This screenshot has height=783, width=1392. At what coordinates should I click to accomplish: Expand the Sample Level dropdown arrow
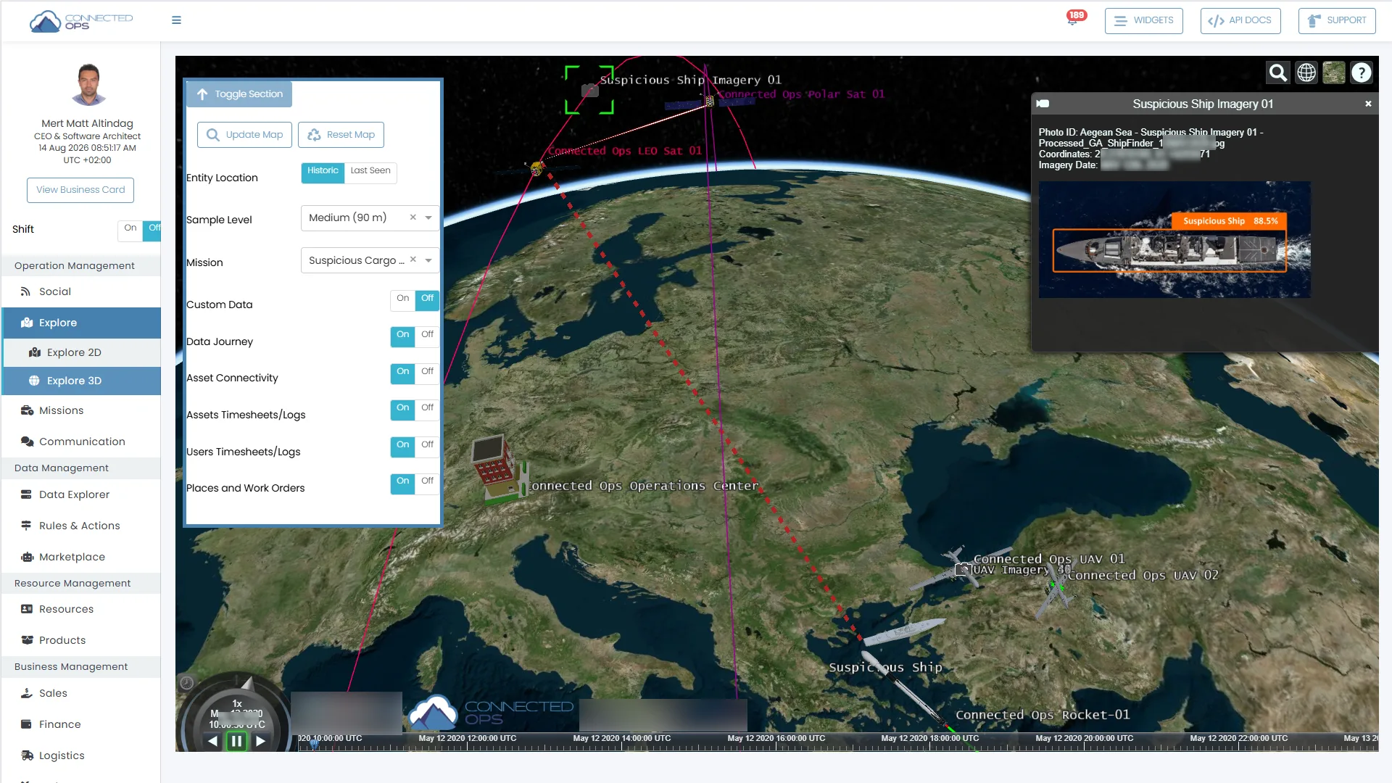[x=428, y=218]
